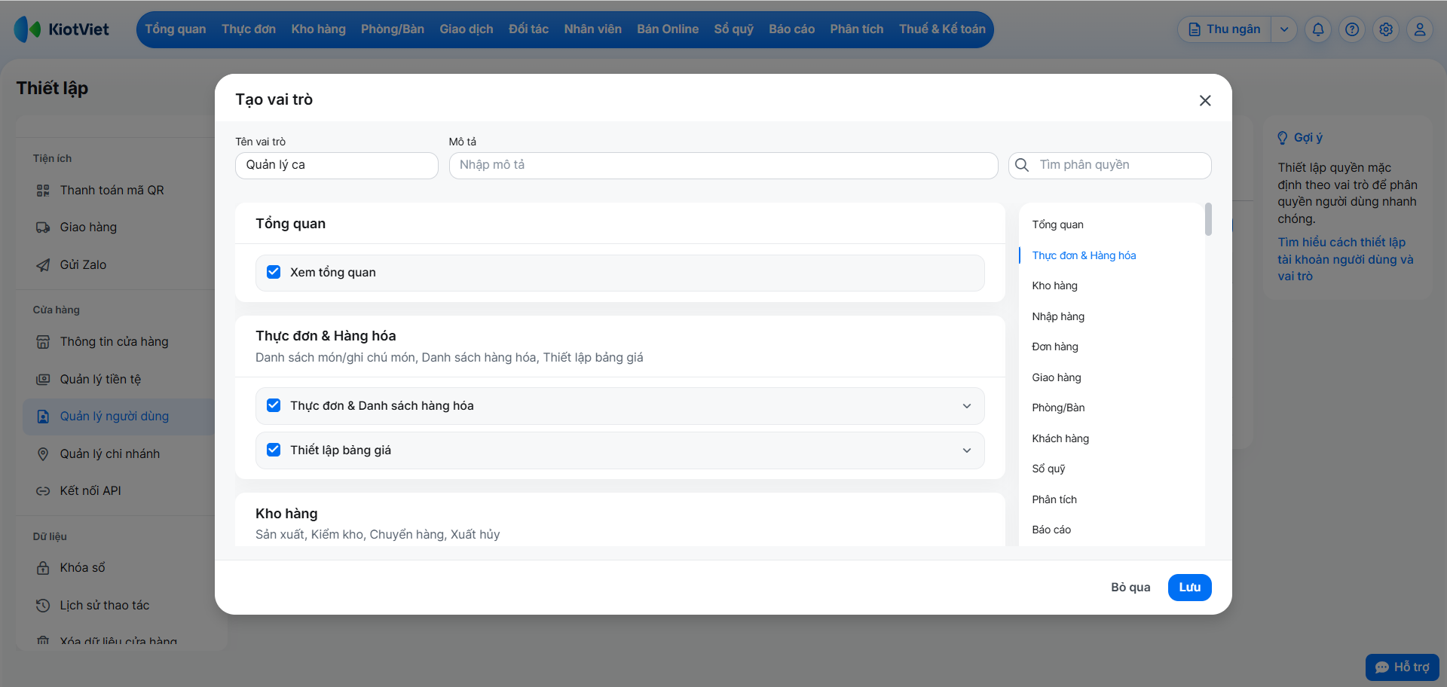Image resolution: width=1447 pixels, height=687 pixels.
Task: Open the settings gear icon
Action: click(1386, 29)
